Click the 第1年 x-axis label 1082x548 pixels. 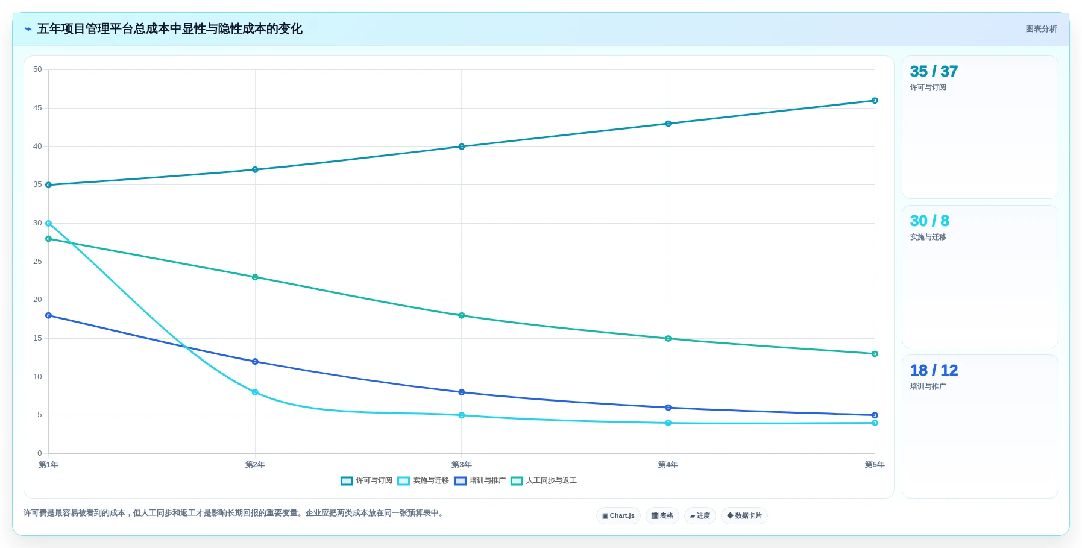[x=49, y=465]
